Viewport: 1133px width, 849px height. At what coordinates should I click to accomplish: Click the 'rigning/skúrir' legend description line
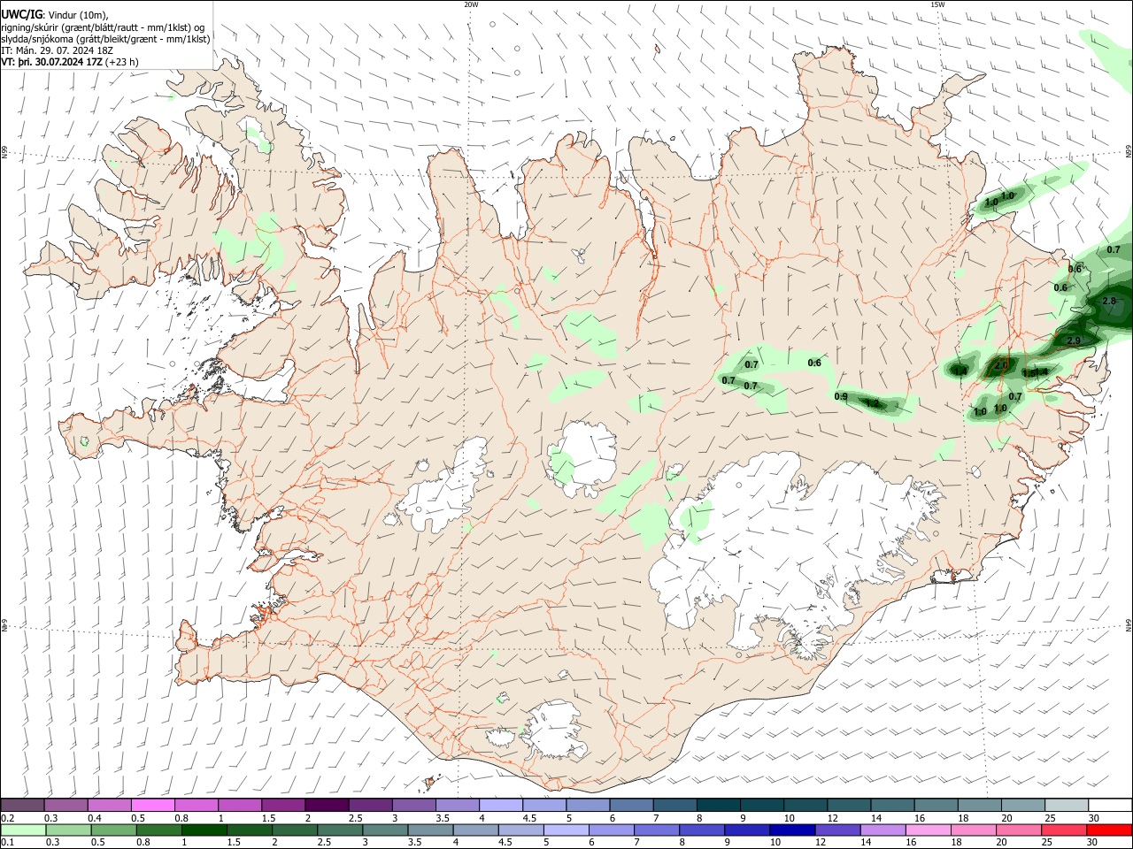tap(103, 27)
